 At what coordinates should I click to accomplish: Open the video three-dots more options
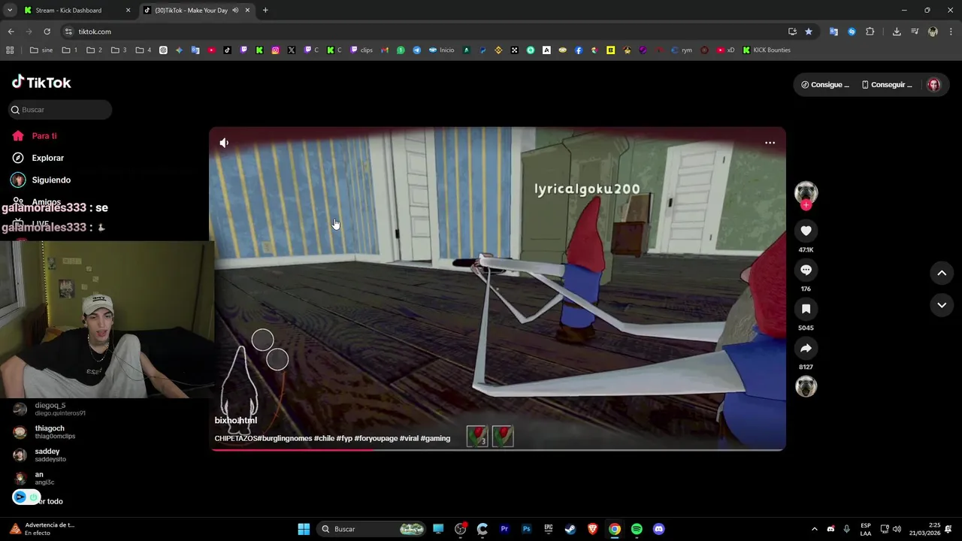(770, 143)
